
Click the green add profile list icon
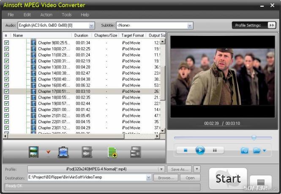click(112, 152)
